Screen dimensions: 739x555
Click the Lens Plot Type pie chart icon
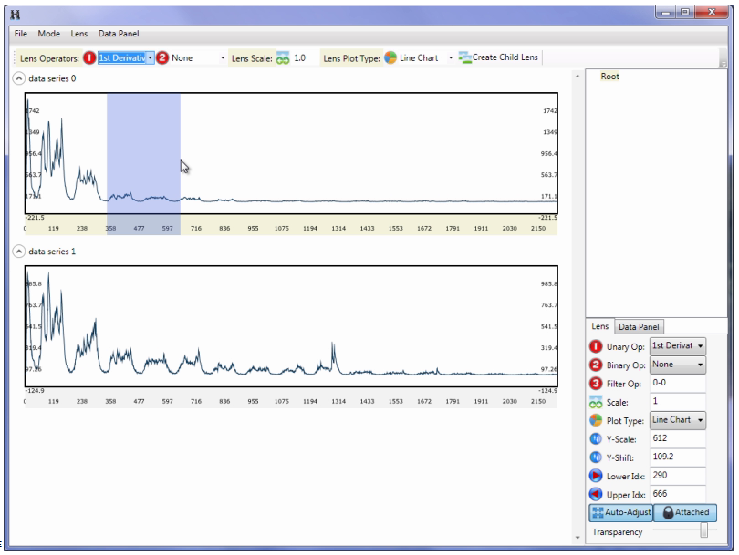[x=390, y=57]
